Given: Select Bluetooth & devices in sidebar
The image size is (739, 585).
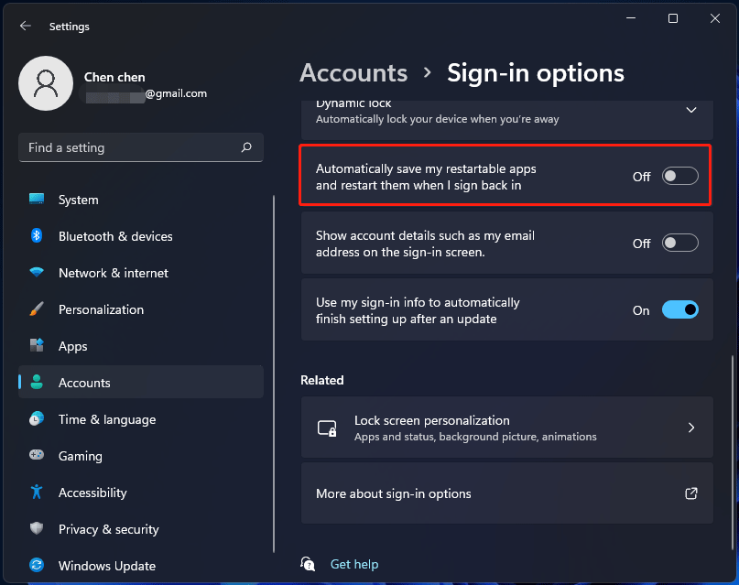Looking at the screenshot, I should 114,236.
